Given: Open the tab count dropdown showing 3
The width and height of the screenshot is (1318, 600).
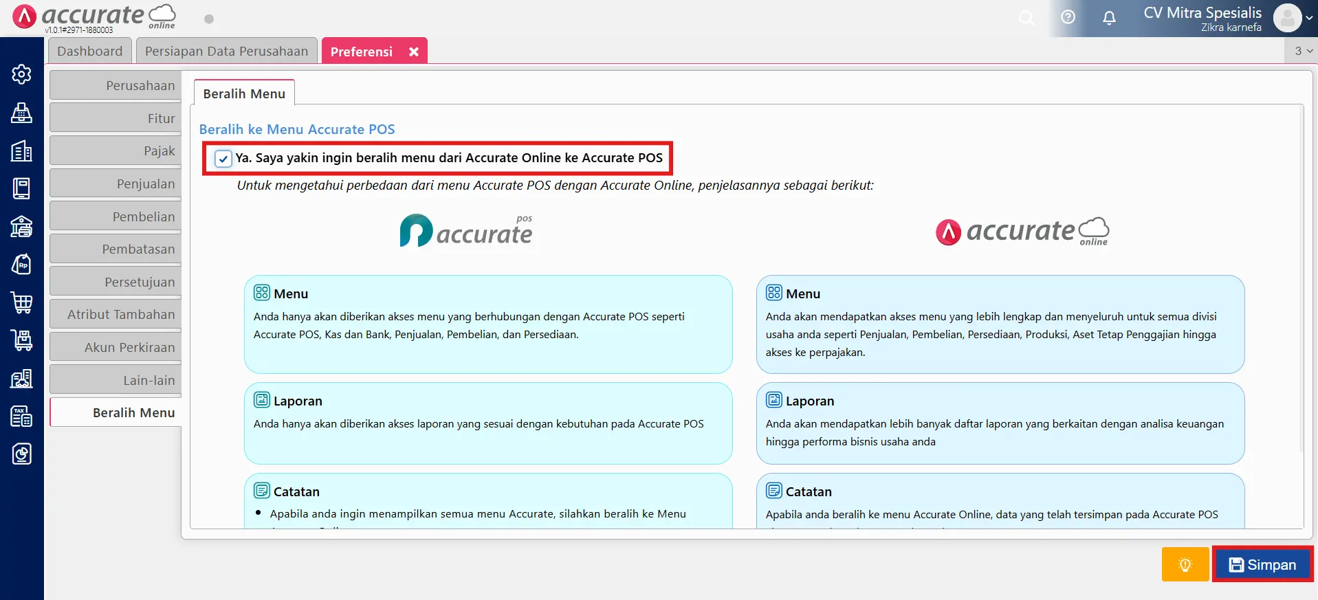Looking at the screenshot, I should point(1303,51).
